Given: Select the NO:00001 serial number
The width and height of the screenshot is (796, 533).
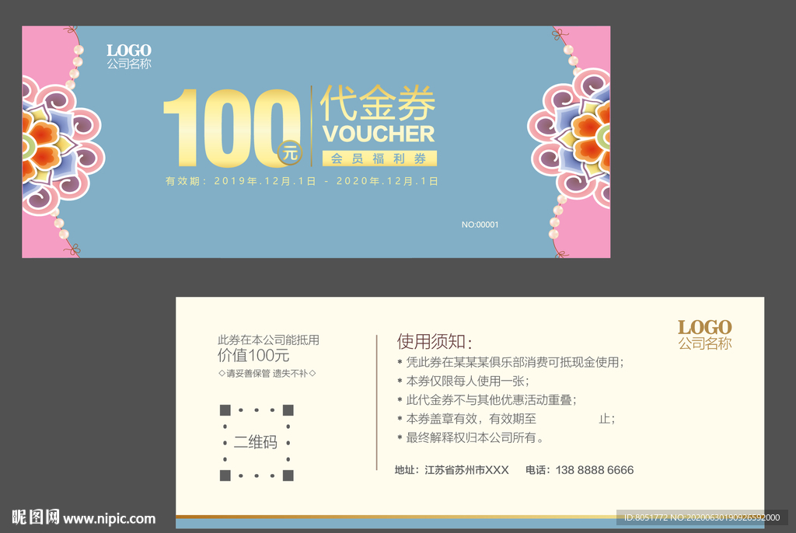Looking at the screenshot, I should pyautogui.click(x=480, y=225).
